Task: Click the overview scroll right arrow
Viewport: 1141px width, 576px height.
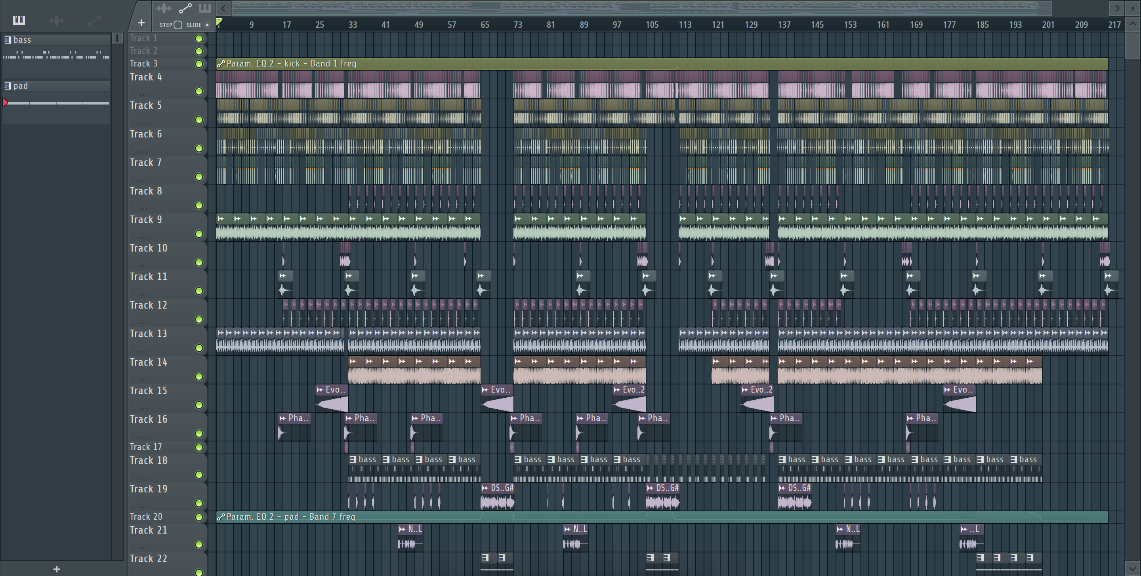Action: click(x=1117, y=8)
